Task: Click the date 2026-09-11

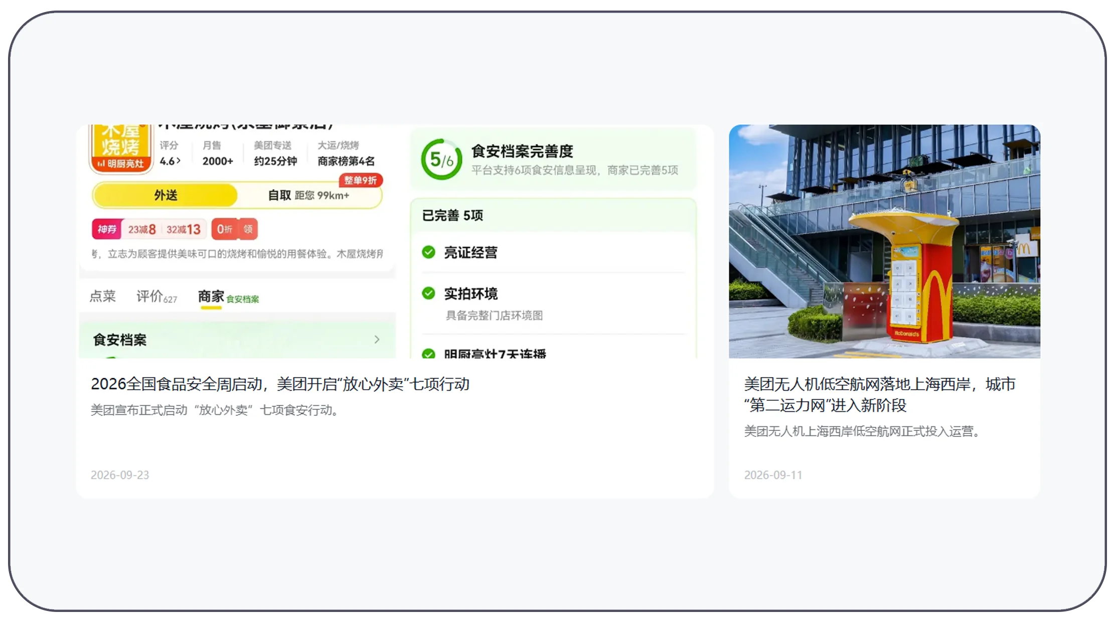Action: (773, 475)
